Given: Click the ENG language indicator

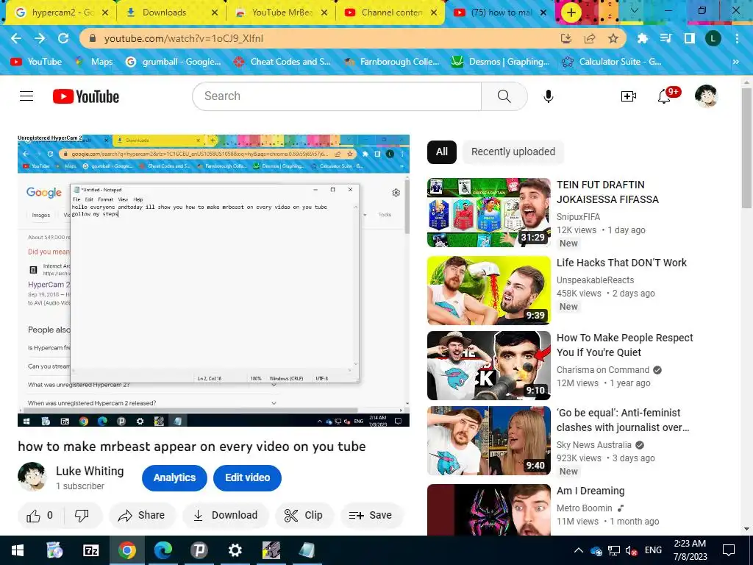Looking at the screenshot, I should tap(653, 550).
